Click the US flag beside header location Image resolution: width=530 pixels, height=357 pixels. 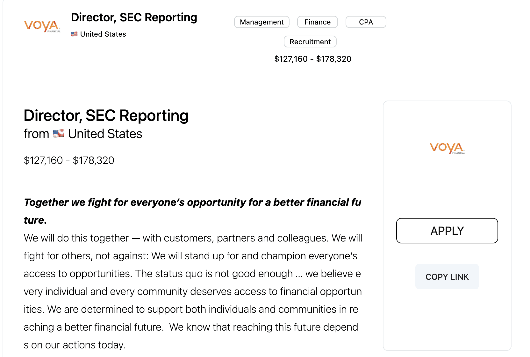[74, 34]
